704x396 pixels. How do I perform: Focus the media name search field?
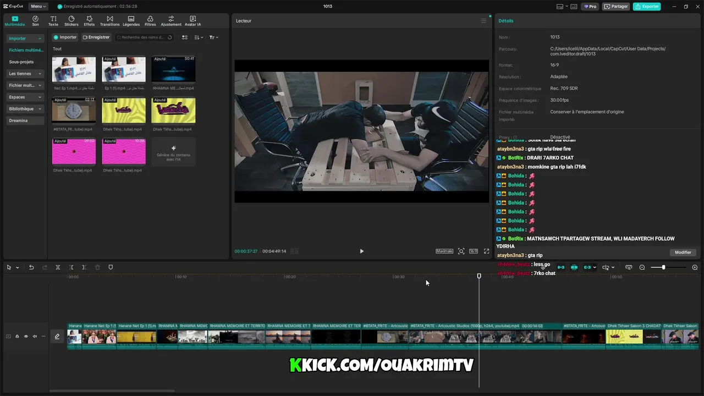pyautogui.click(x=144, y=37)
